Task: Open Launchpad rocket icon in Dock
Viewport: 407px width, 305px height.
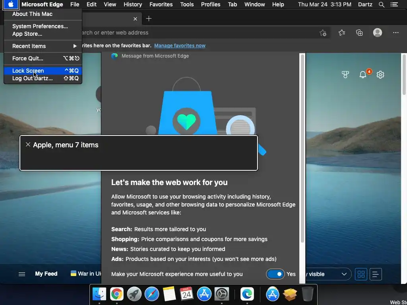Action: 134,294
